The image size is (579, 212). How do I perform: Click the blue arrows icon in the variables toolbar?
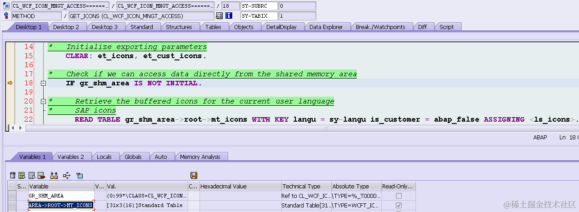point(67,175)
